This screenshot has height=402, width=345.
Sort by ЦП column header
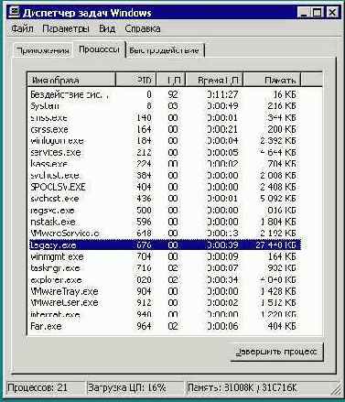(x=171, y=80)
